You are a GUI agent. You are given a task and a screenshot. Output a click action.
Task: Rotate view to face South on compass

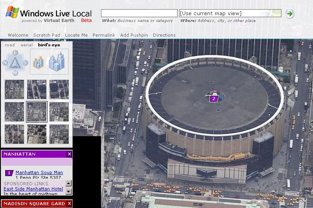(25, 63)
